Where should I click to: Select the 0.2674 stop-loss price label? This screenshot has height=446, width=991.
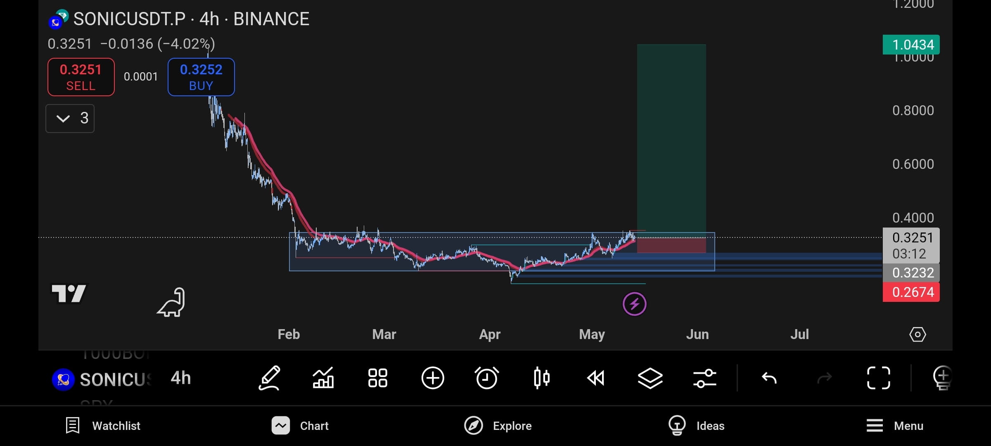pos(911,292)
